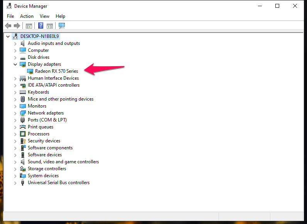Click the Monitors category icon
The image size is (307, 224).
pyautogui.click(x=23, y=106)
